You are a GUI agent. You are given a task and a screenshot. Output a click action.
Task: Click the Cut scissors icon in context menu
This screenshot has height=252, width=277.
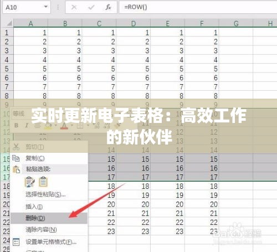click(x=16, y=147)
